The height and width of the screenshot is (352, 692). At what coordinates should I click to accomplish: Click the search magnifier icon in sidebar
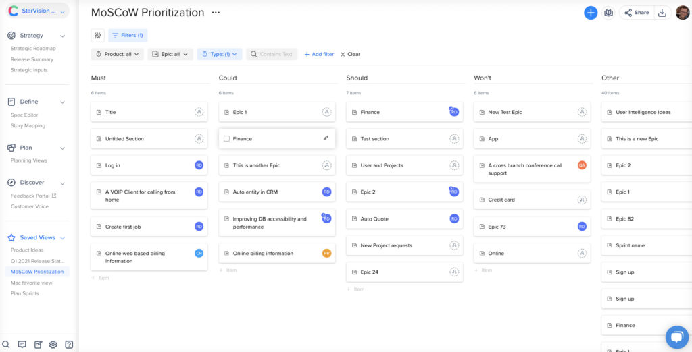pyautogui.click(x=6, y=344)
